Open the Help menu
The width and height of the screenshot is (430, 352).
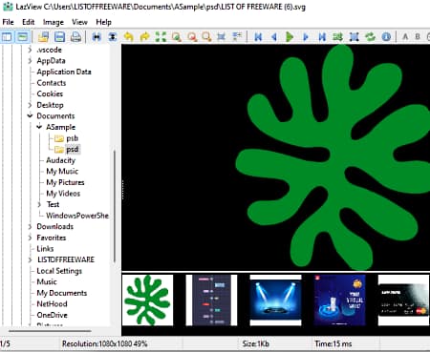tap(103, 22)
